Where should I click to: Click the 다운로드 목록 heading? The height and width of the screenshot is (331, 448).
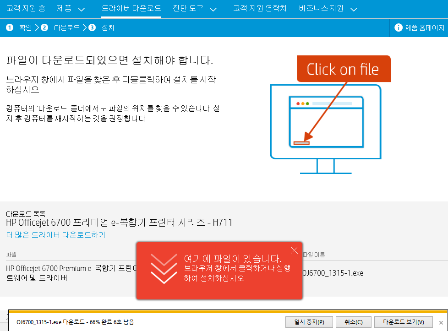[x=26, y=214]
